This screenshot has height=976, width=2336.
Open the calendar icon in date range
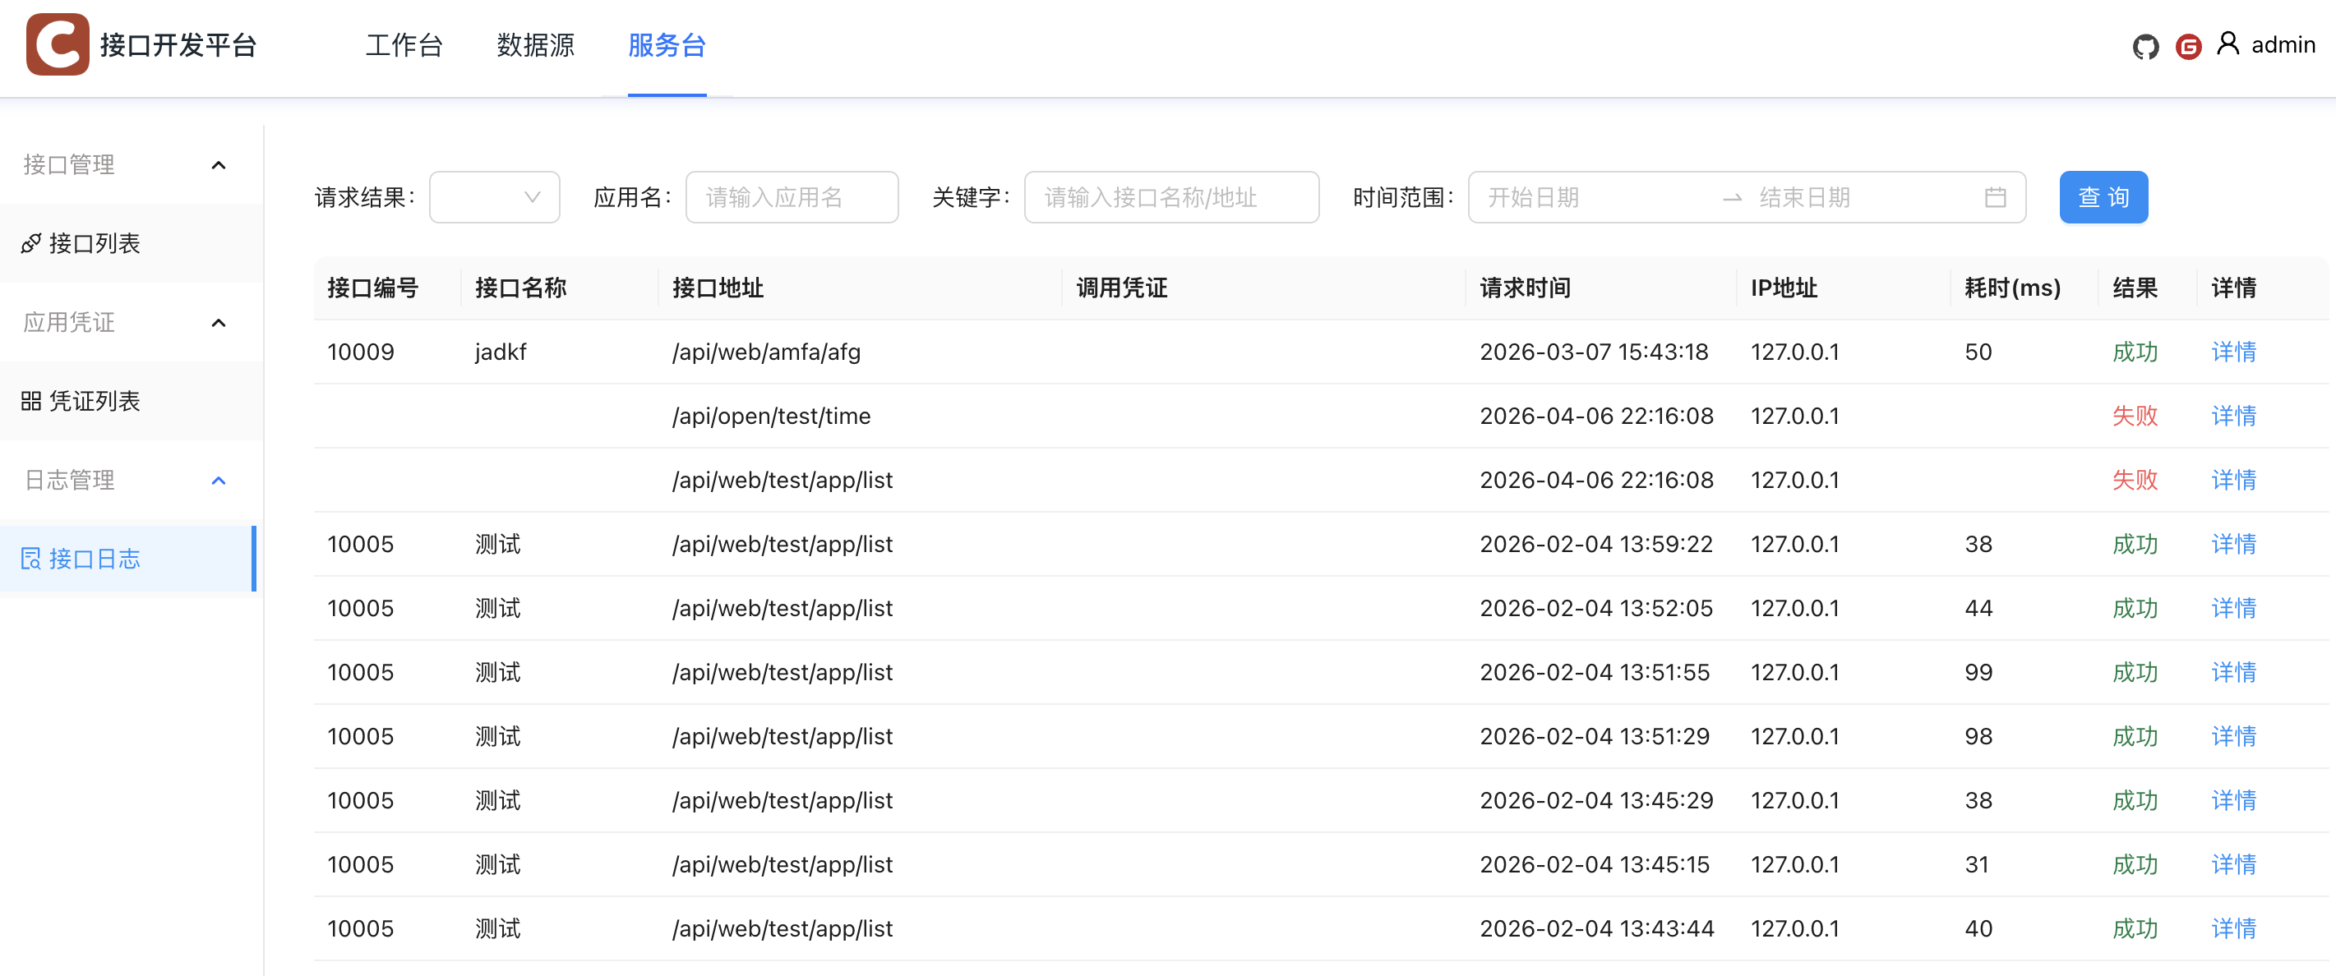[x=1995, y=196]
